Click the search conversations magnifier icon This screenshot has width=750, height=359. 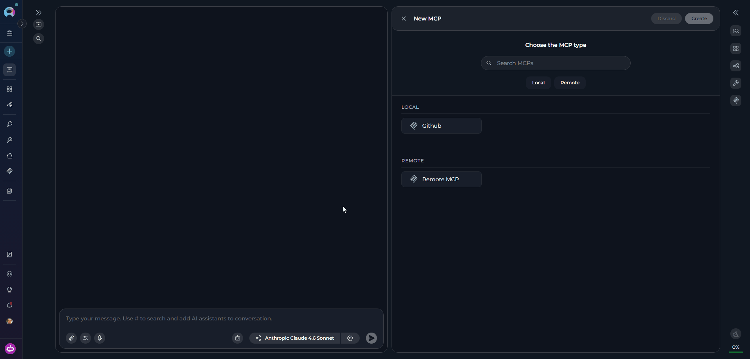[39, 39]
